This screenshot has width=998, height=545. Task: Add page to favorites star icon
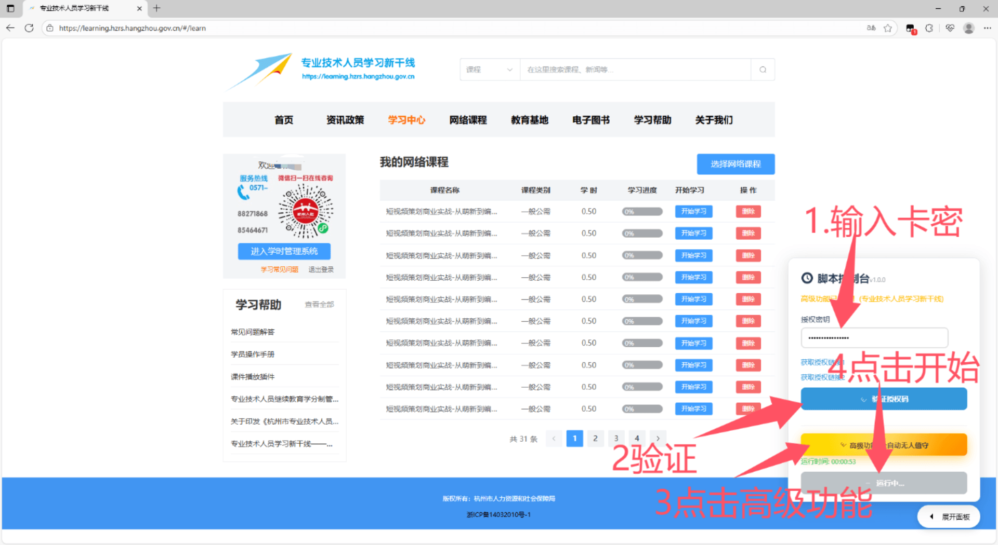pyautogui.click(x=888, y=28)
